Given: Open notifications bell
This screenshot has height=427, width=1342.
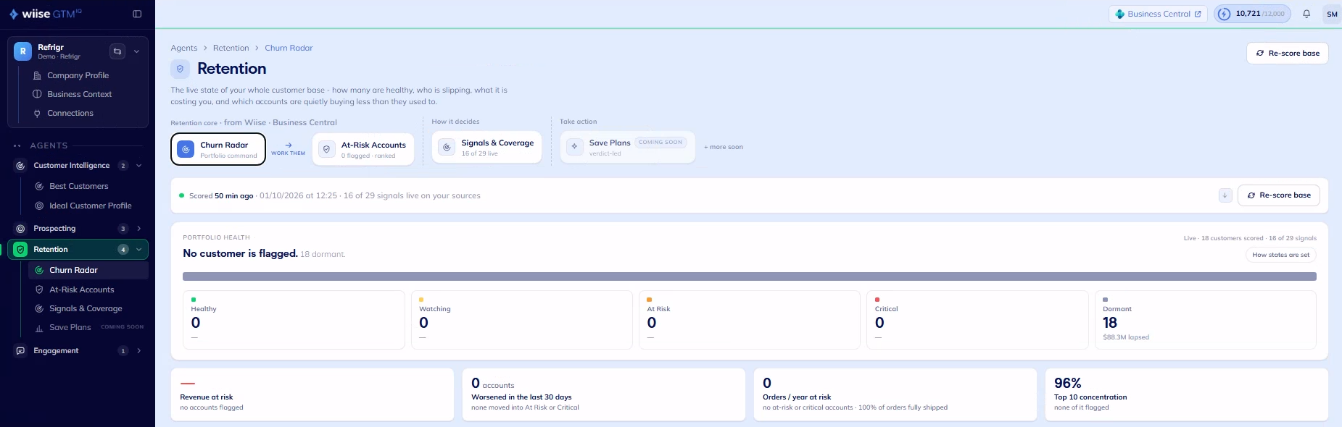Looking at the screenshot, I should 1306,14.
